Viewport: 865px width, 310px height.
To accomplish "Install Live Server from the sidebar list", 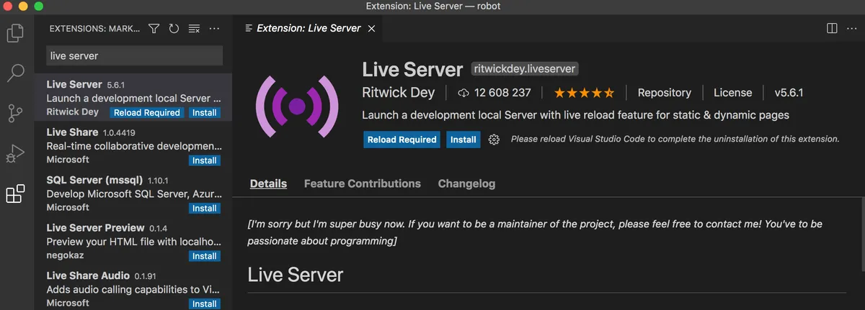I will click(x=205, y=113).
